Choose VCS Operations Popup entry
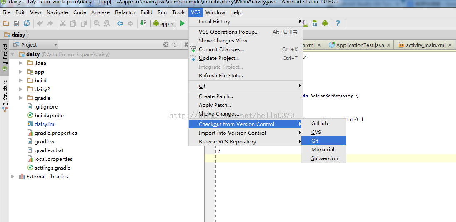 pos(246,32)
